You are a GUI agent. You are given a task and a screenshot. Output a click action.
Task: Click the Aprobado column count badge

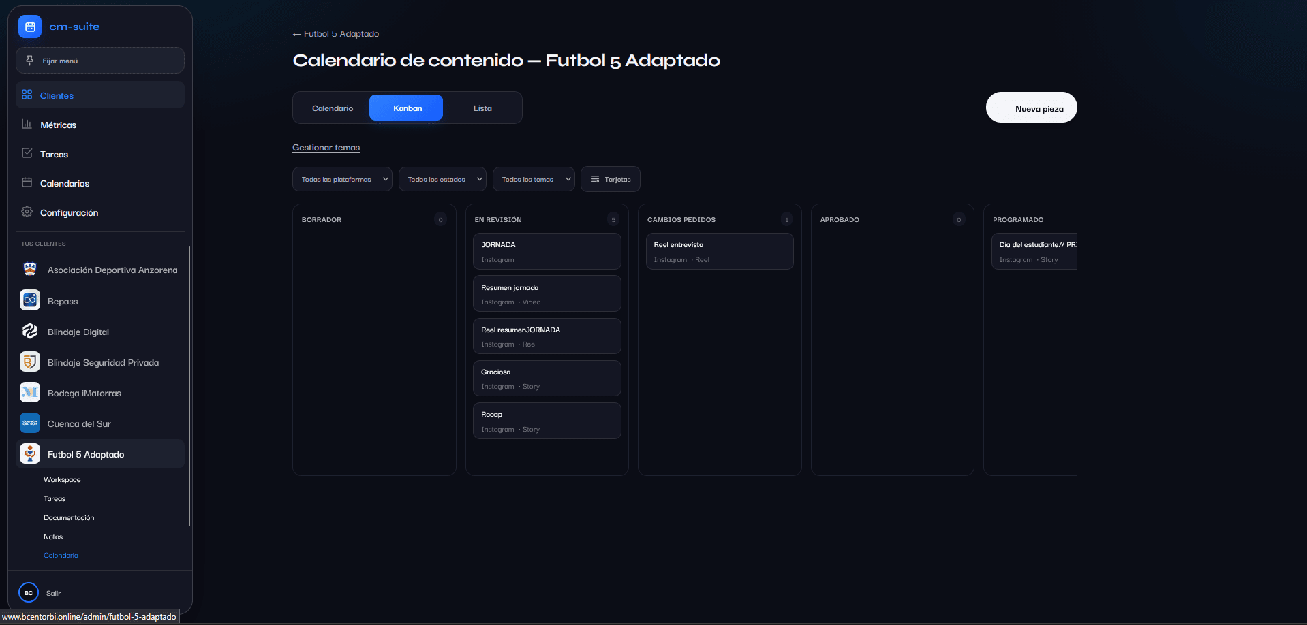point(959,219)
